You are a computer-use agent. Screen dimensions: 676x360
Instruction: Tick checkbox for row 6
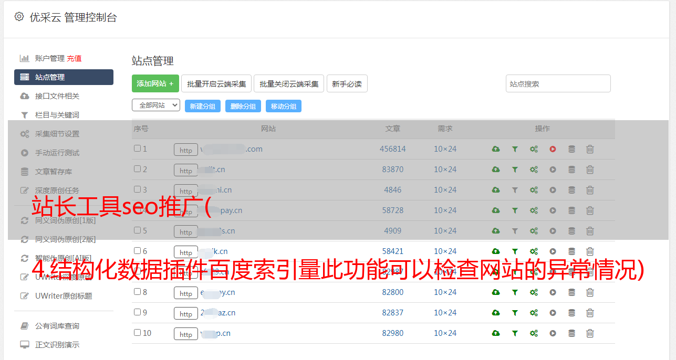pyautogui.click(x=137, y=251)
